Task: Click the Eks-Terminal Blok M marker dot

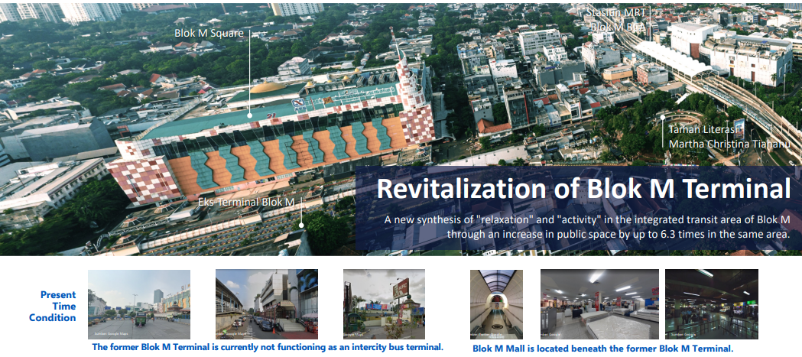Action: point(302,225)
